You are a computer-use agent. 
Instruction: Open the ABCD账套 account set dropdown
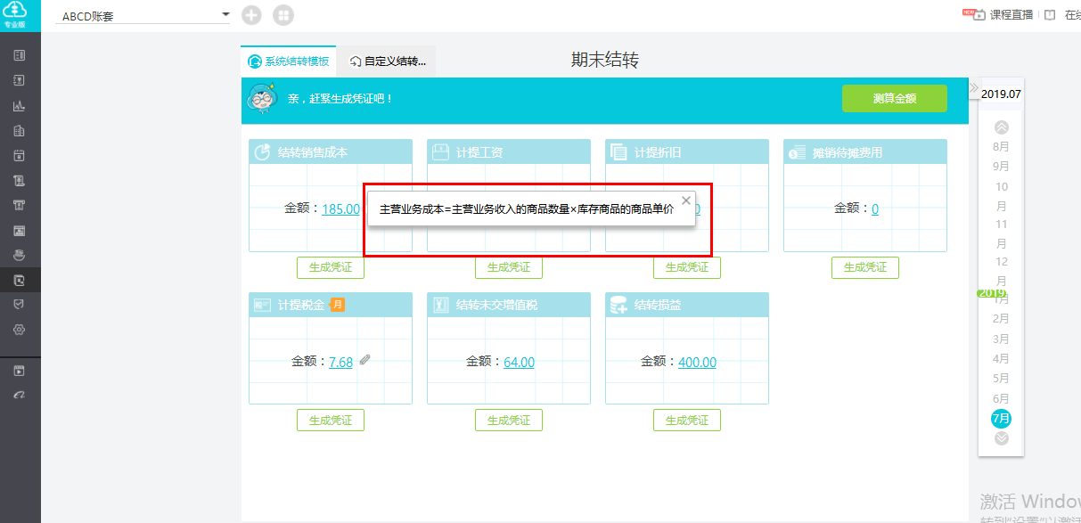[x=143, y=16]
